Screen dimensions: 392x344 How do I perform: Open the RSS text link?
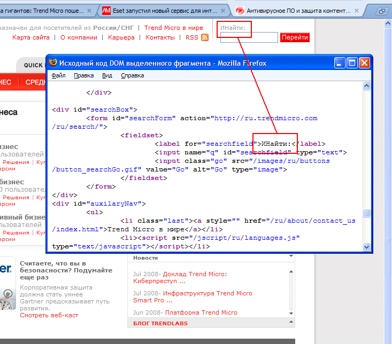pyautogui.click(x=192, y=37)
